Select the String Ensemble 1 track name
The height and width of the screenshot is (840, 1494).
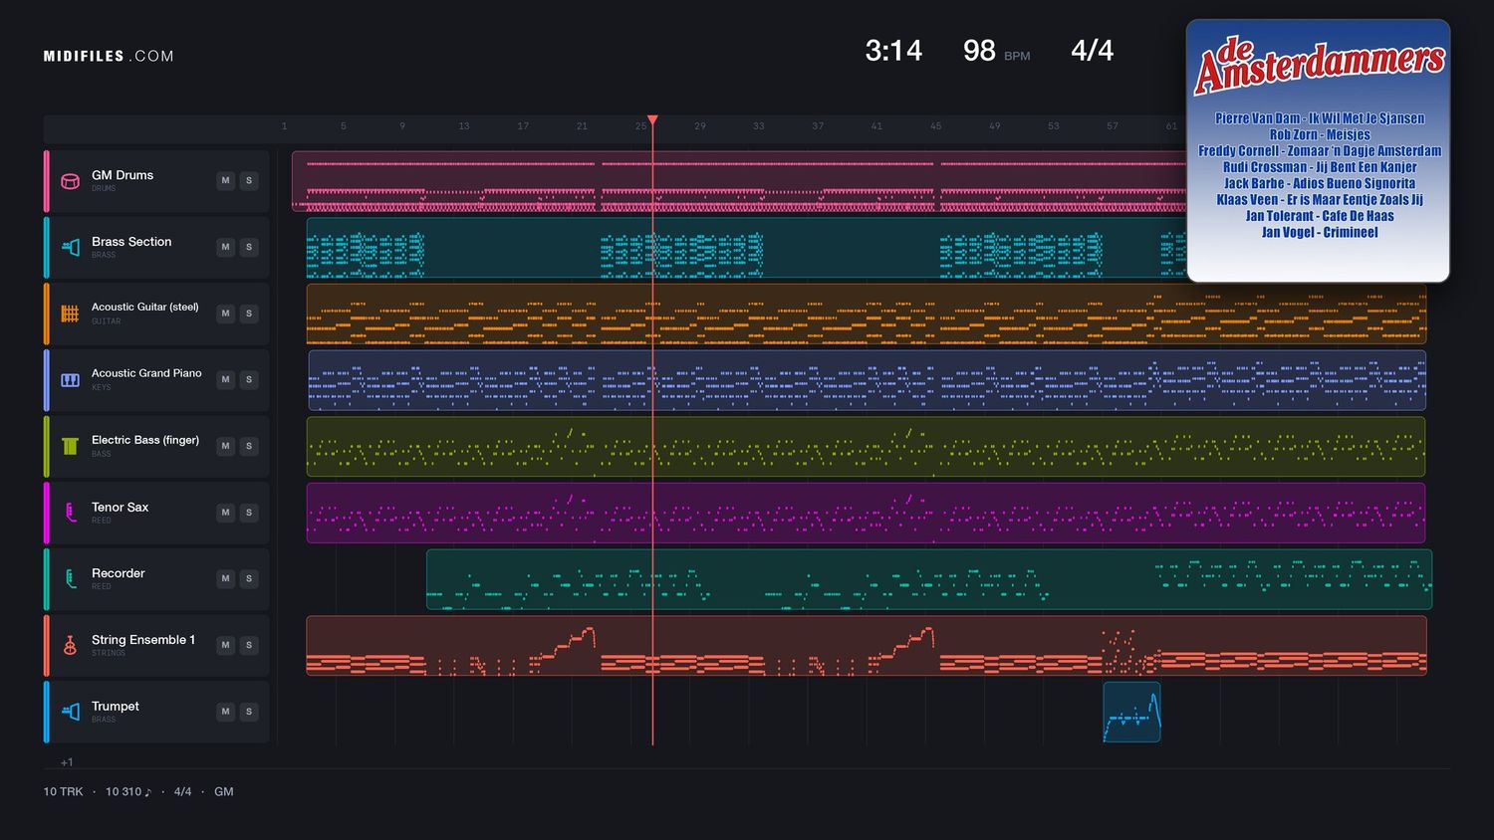point(143,640)
